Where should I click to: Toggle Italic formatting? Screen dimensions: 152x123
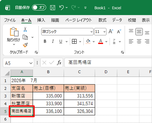pyautogui.click(x=53, y=41)
